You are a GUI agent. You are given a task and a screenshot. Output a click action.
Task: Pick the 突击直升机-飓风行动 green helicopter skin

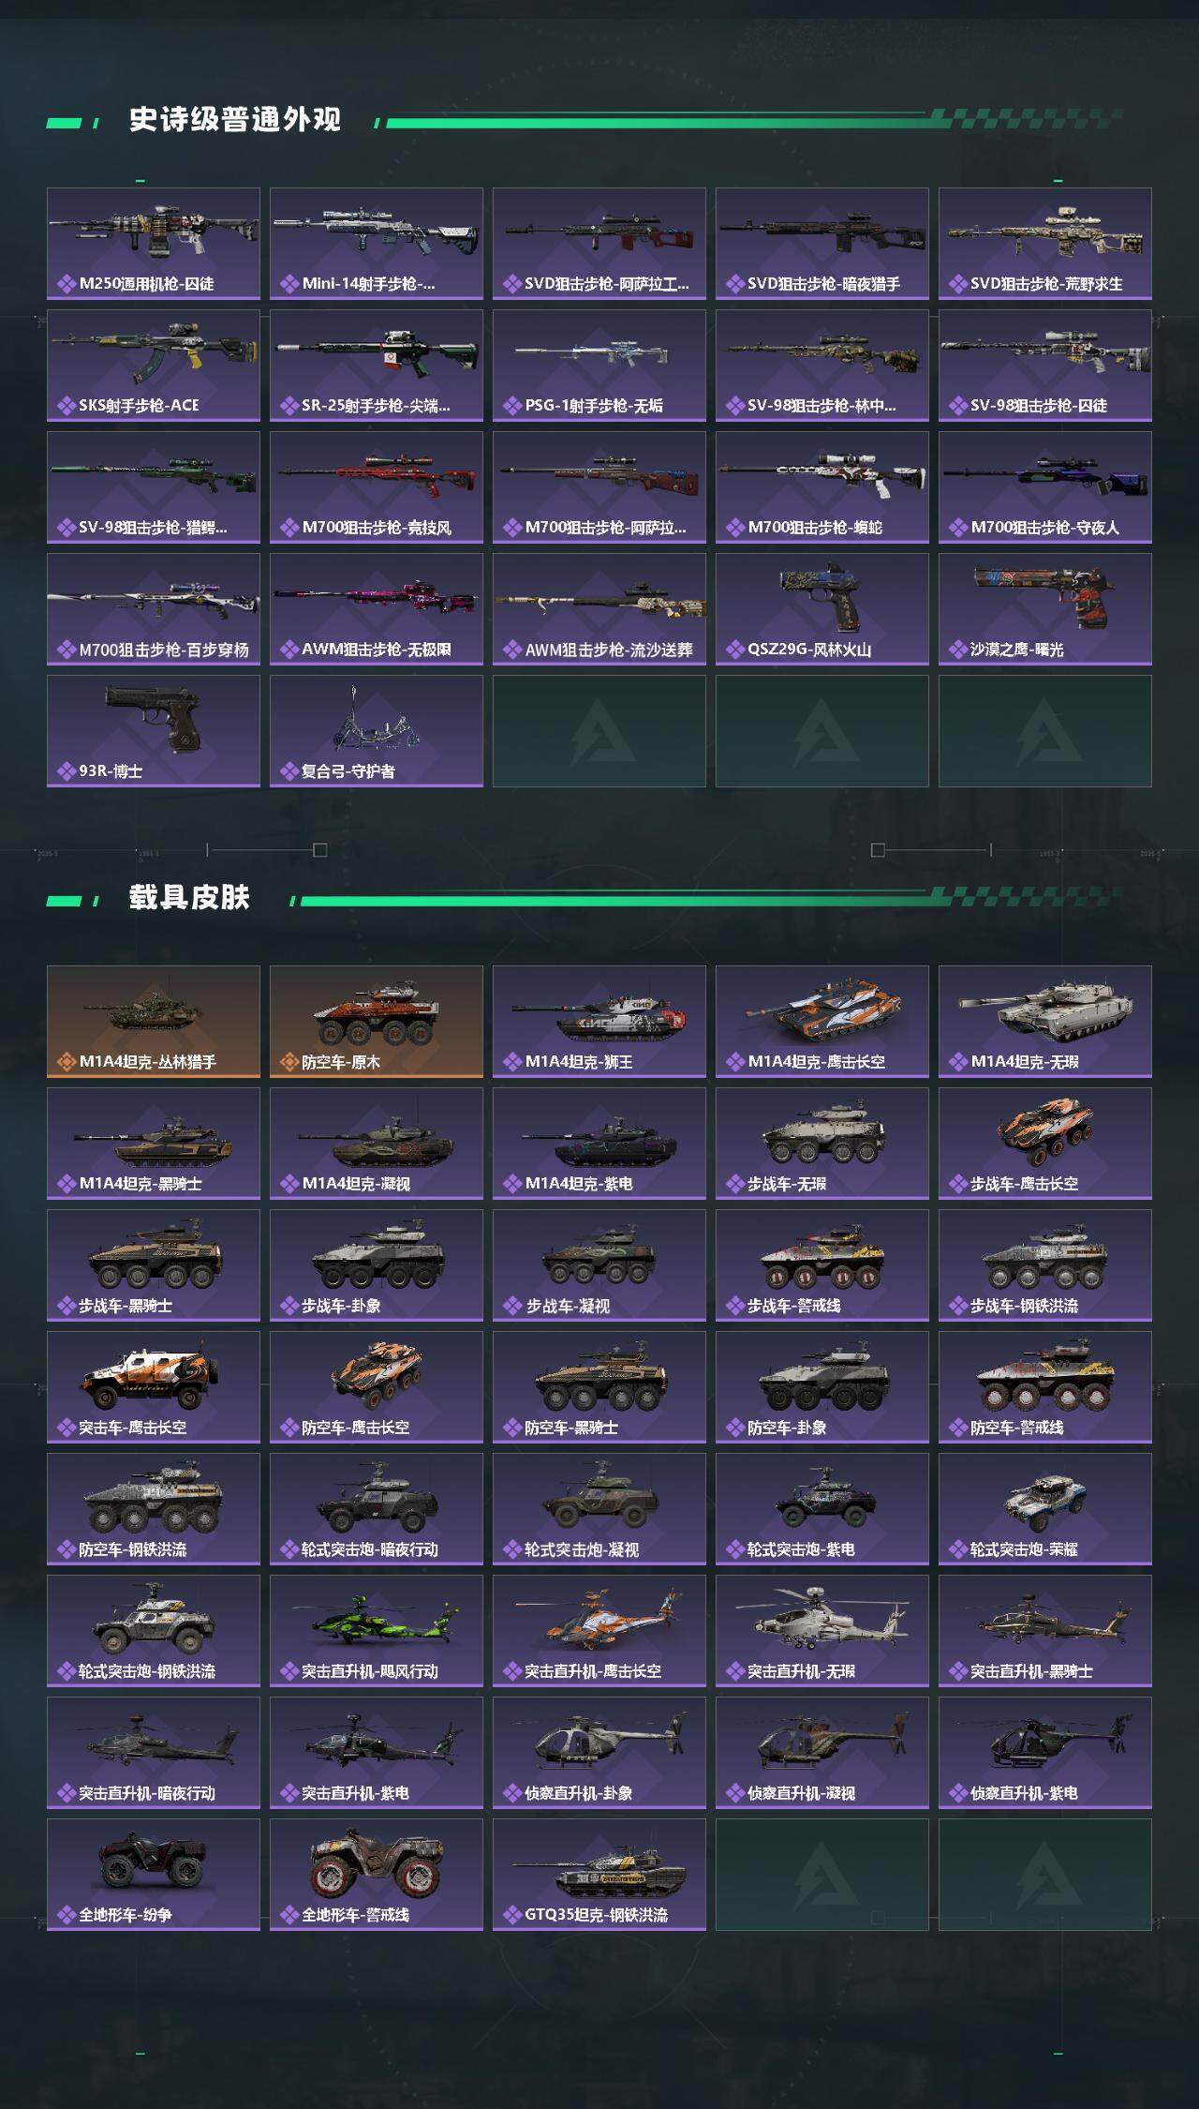click(377, 1631)
